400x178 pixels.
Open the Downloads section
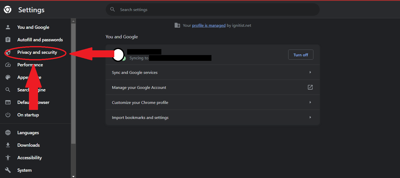coord(28,145)
